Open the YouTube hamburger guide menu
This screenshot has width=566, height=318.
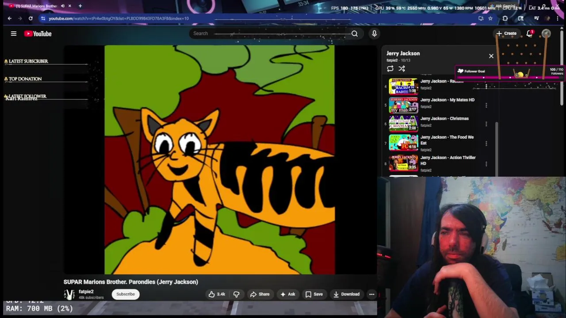pyautogui.click(x=14, y=34)
